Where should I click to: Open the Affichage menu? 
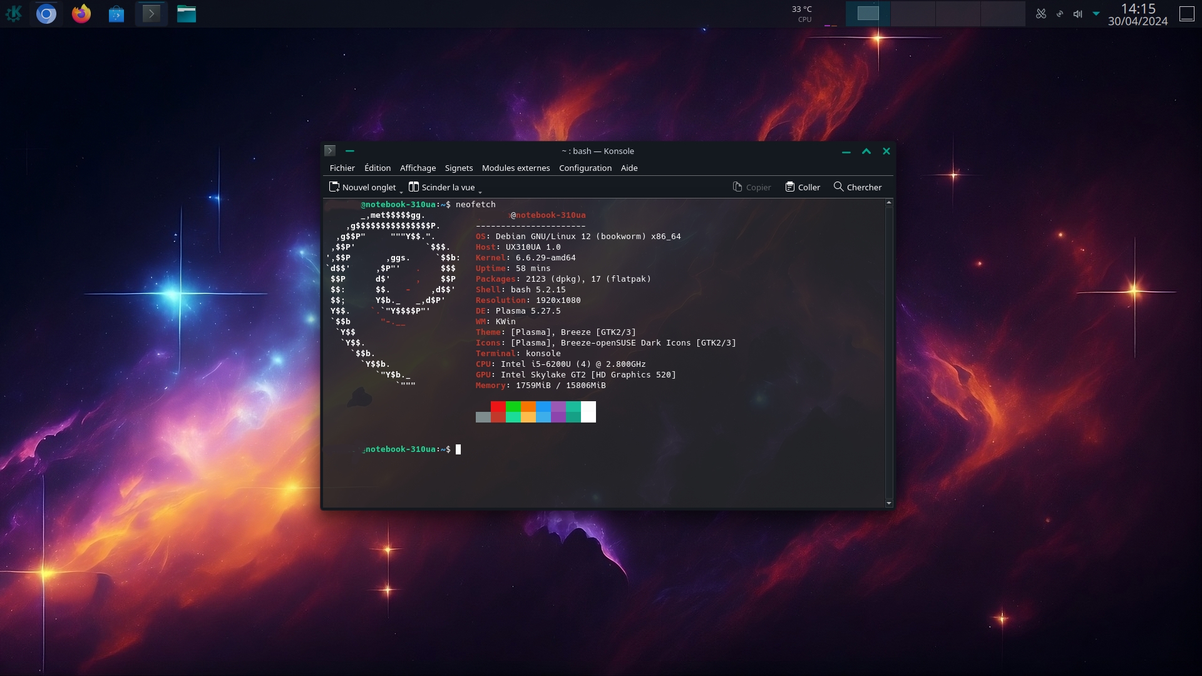418,168
